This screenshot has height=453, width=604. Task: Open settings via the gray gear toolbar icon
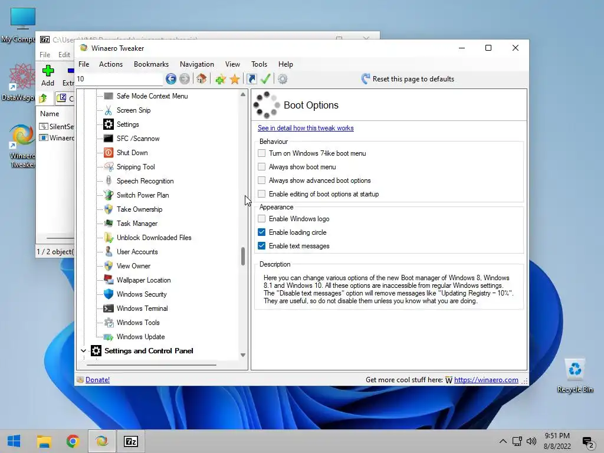(283, 79)
